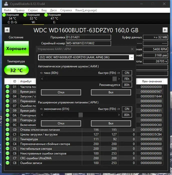Image resolution: width=172 pixels, height=175 pixels.
Task: Click status circle of row C2 Температура
Action: coord(7,139)
